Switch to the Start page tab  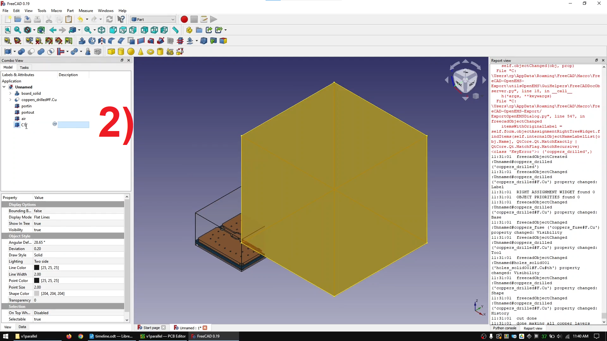151,328
